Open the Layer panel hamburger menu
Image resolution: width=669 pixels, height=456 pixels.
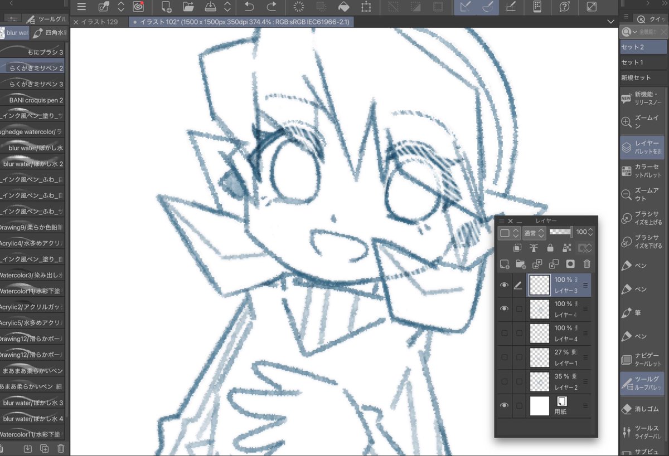pyautogui.click(x=501, y=221)
